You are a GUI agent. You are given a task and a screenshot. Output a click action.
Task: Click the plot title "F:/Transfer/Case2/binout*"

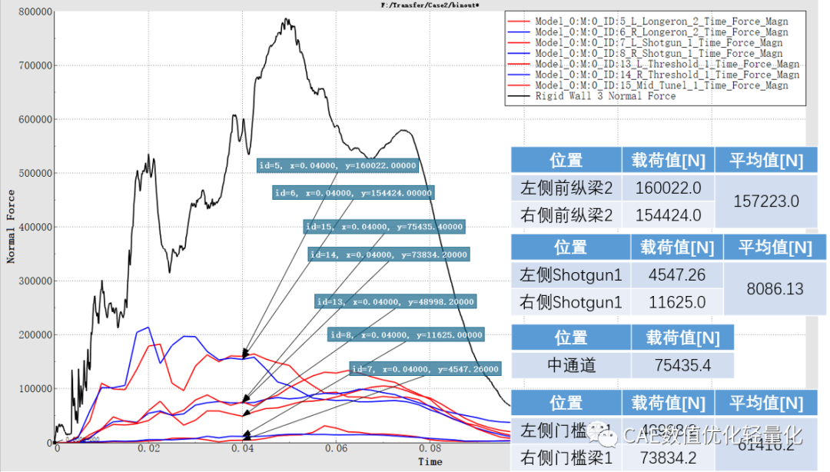pos(430,5)
